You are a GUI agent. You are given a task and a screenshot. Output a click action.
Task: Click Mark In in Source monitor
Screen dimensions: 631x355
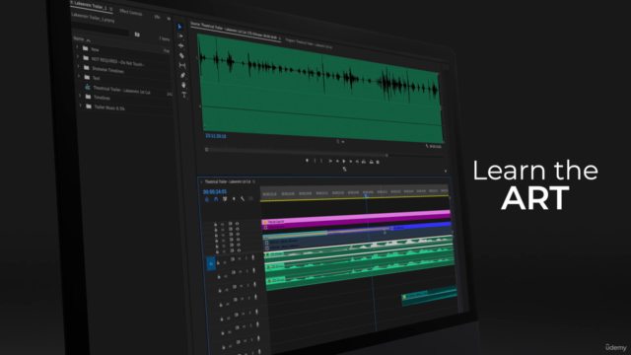(x=315, y=161)
